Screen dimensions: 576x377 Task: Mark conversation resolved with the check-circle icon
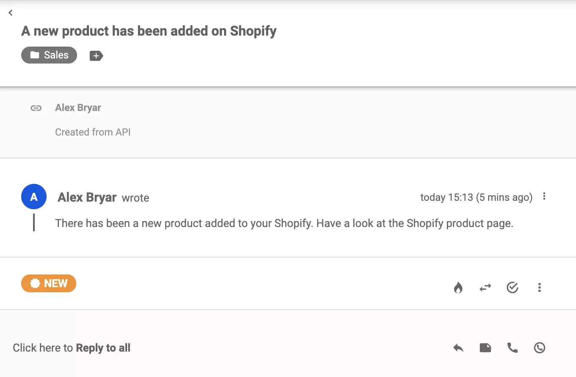click(512, 287)
